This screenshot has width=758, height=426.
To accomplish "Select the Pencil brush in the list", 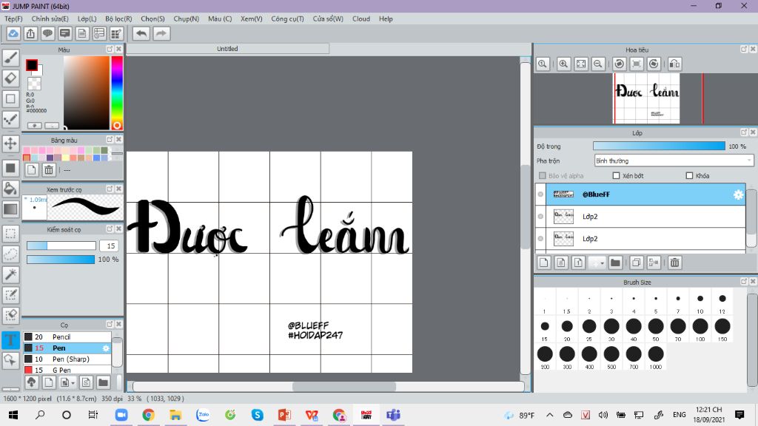I will [x=67, y=337].
